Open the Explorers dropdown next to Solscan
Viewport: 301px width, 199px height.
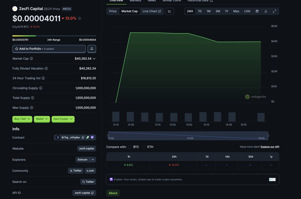point(93,159)
